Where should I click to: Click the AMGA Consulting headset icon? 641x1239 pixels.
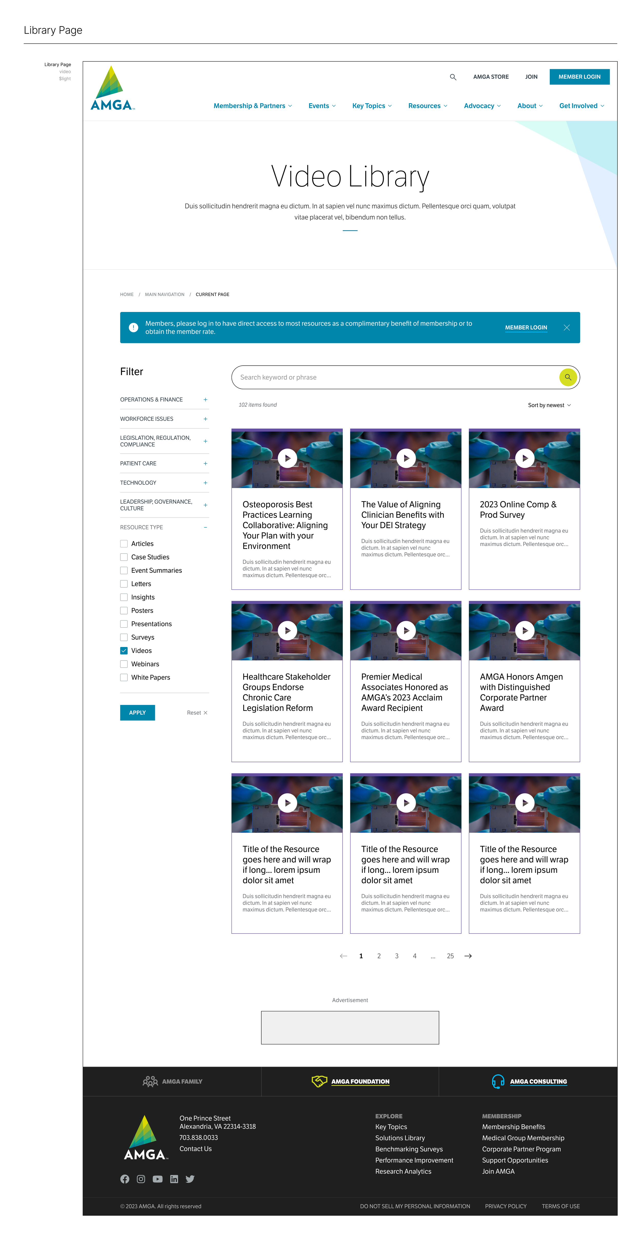pyautogui.click(x=498, y=1081)
